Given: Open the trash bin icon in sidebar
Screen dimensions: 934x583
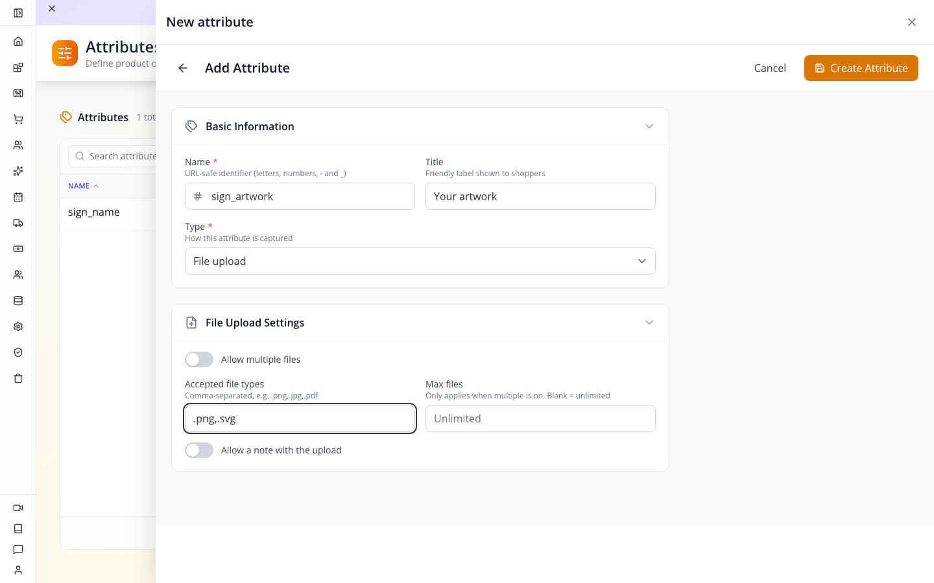Looking at the screenshot, I should click(18, 378).
